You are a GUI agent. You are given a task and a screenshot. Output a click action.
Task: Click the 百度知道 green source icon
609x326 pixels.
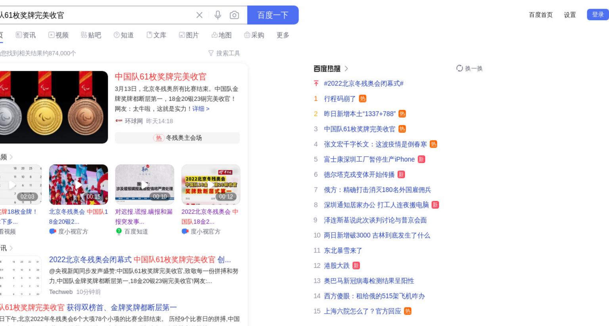tap(119, 231)
